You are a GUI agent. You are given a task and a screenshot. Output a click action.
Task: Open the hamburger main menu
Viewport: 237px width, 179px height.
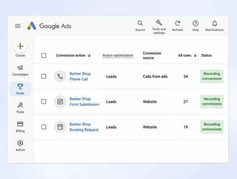18,26
